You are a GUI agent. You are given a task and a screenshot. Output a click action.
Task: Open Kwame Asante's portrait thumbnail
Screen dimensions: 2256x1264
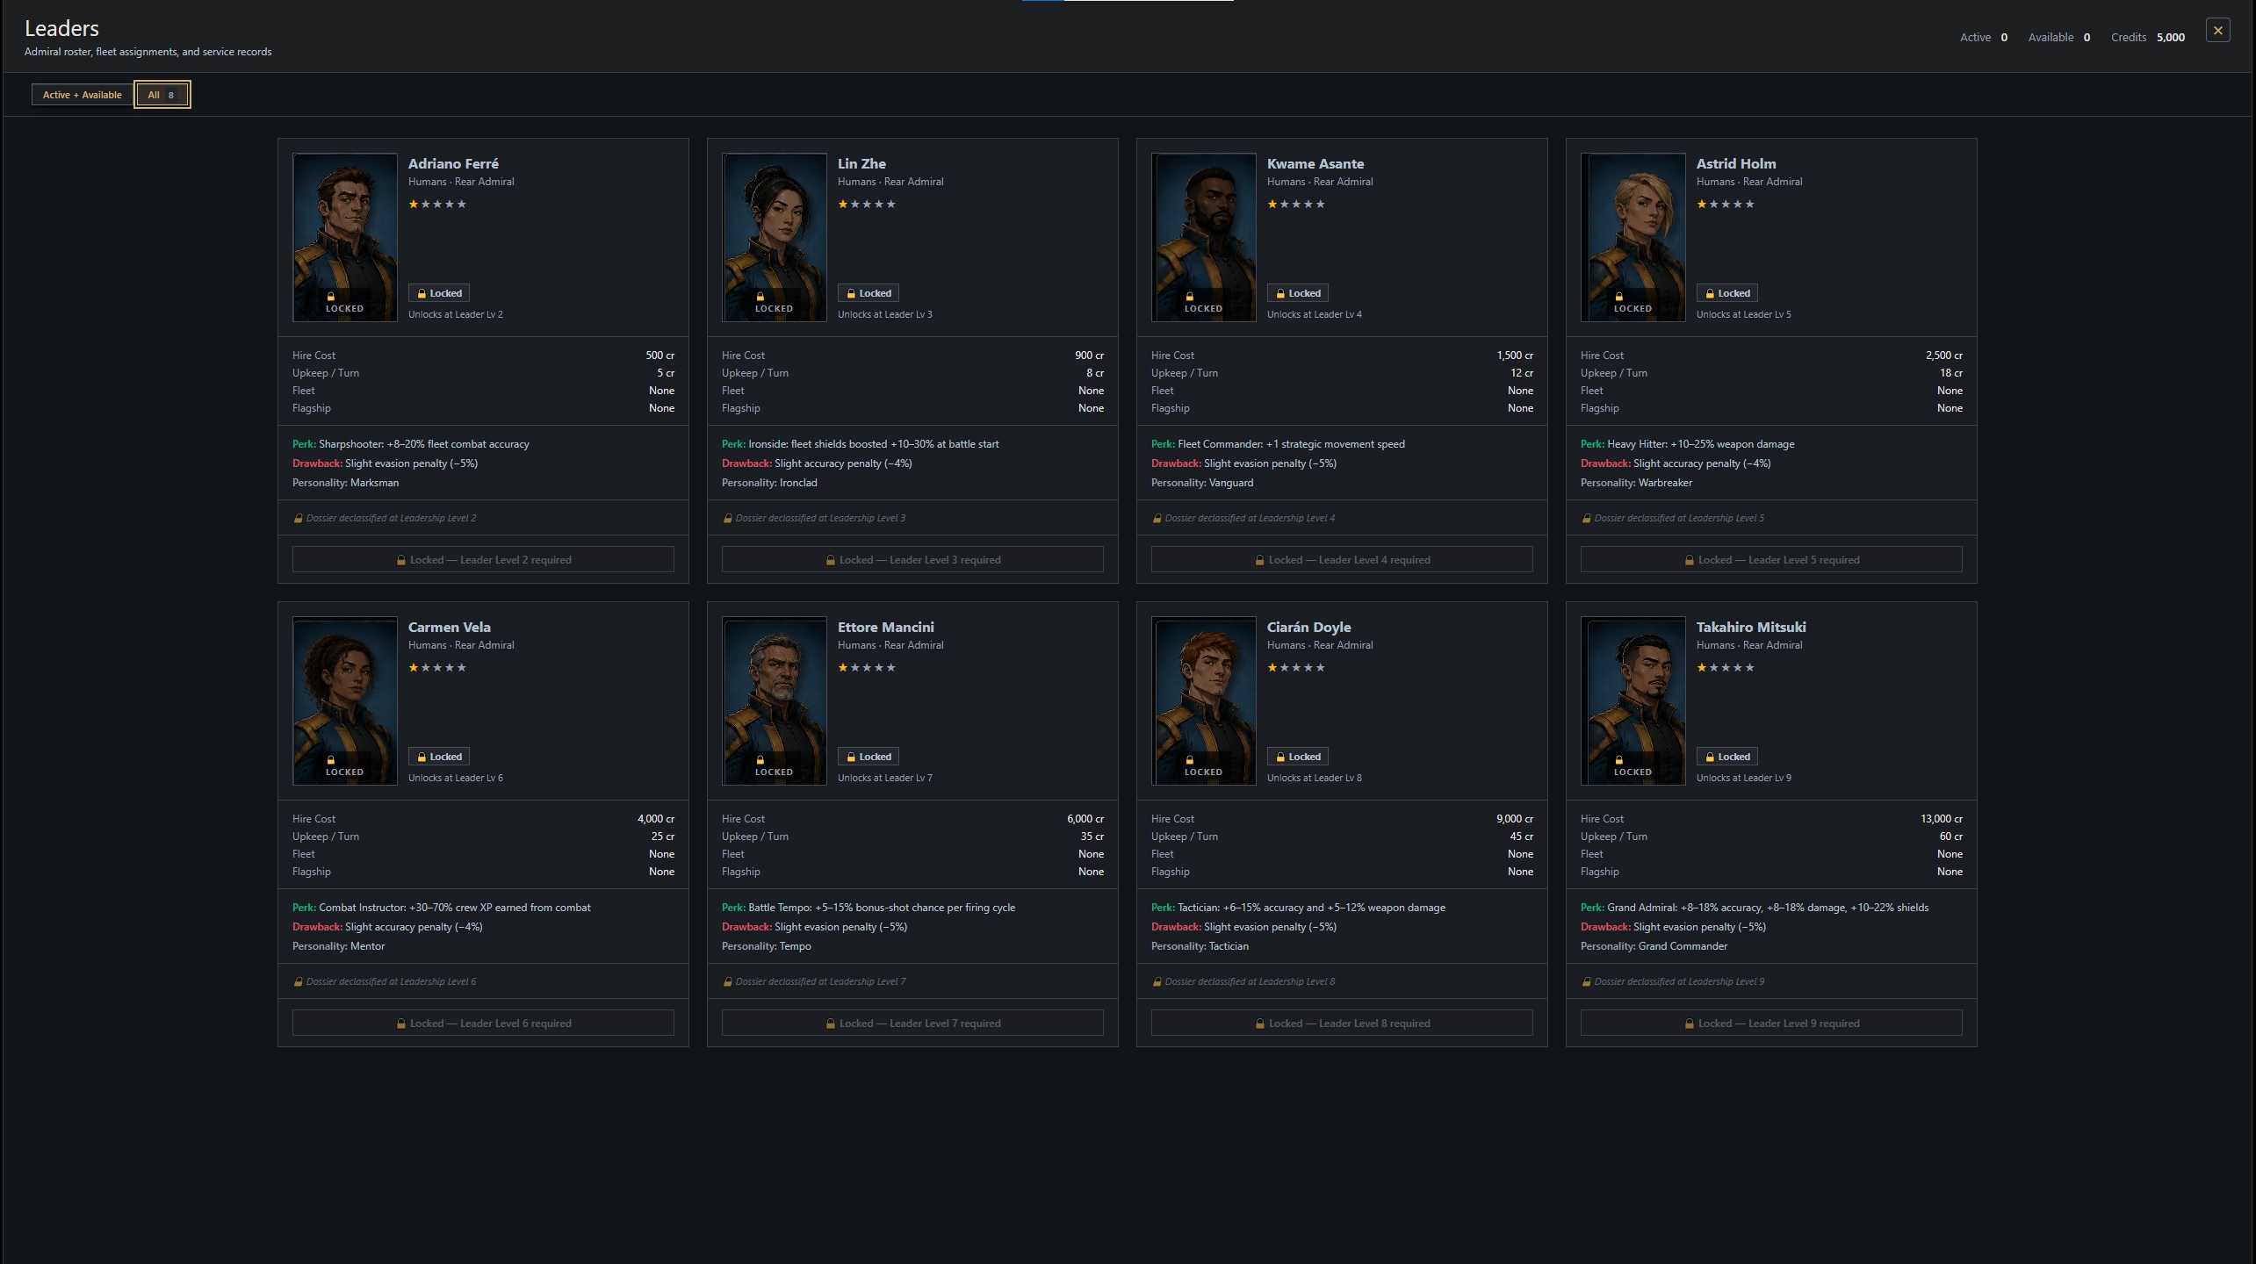(1203, 237)
